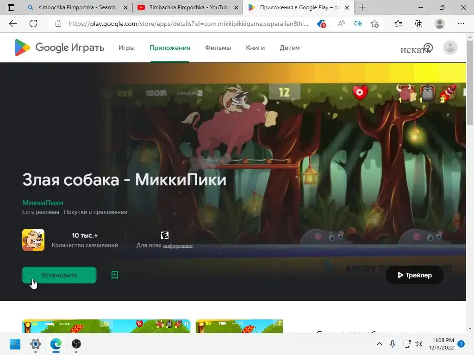
Task: View site information lock icon
Action: (58, 24)
